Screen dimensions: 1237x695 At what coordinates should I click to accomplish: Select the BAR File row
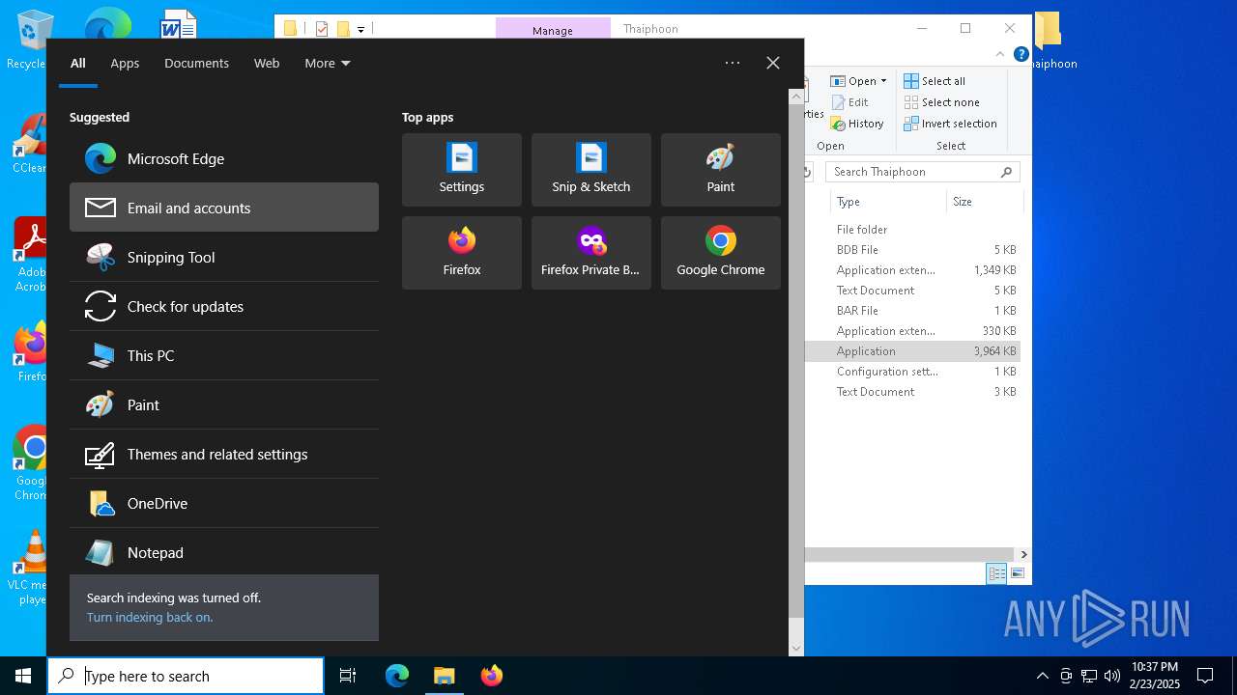click(914, 310)
